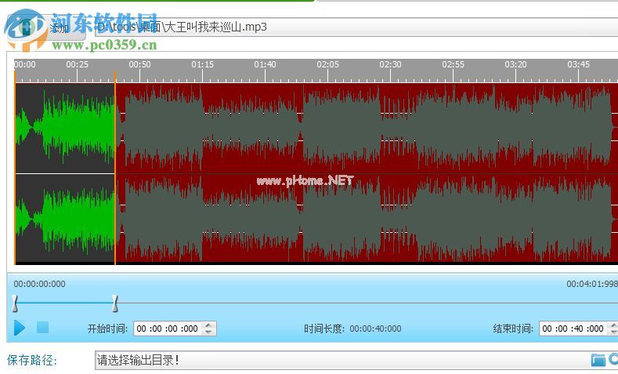Click the 00:04:01:998 total duration label
The height and width of the screenshot is (374, 618).
click(x=592, y=284)
